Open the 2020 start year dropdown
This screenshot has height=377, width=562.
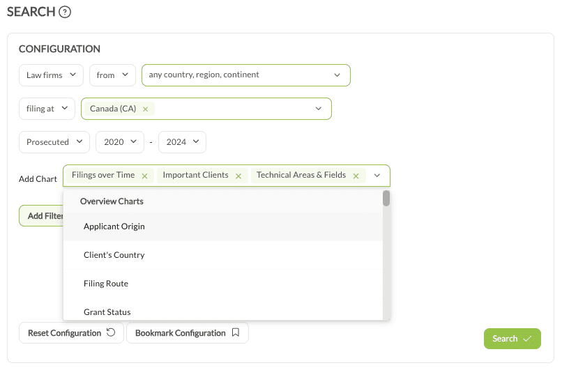tap(120, 142)
